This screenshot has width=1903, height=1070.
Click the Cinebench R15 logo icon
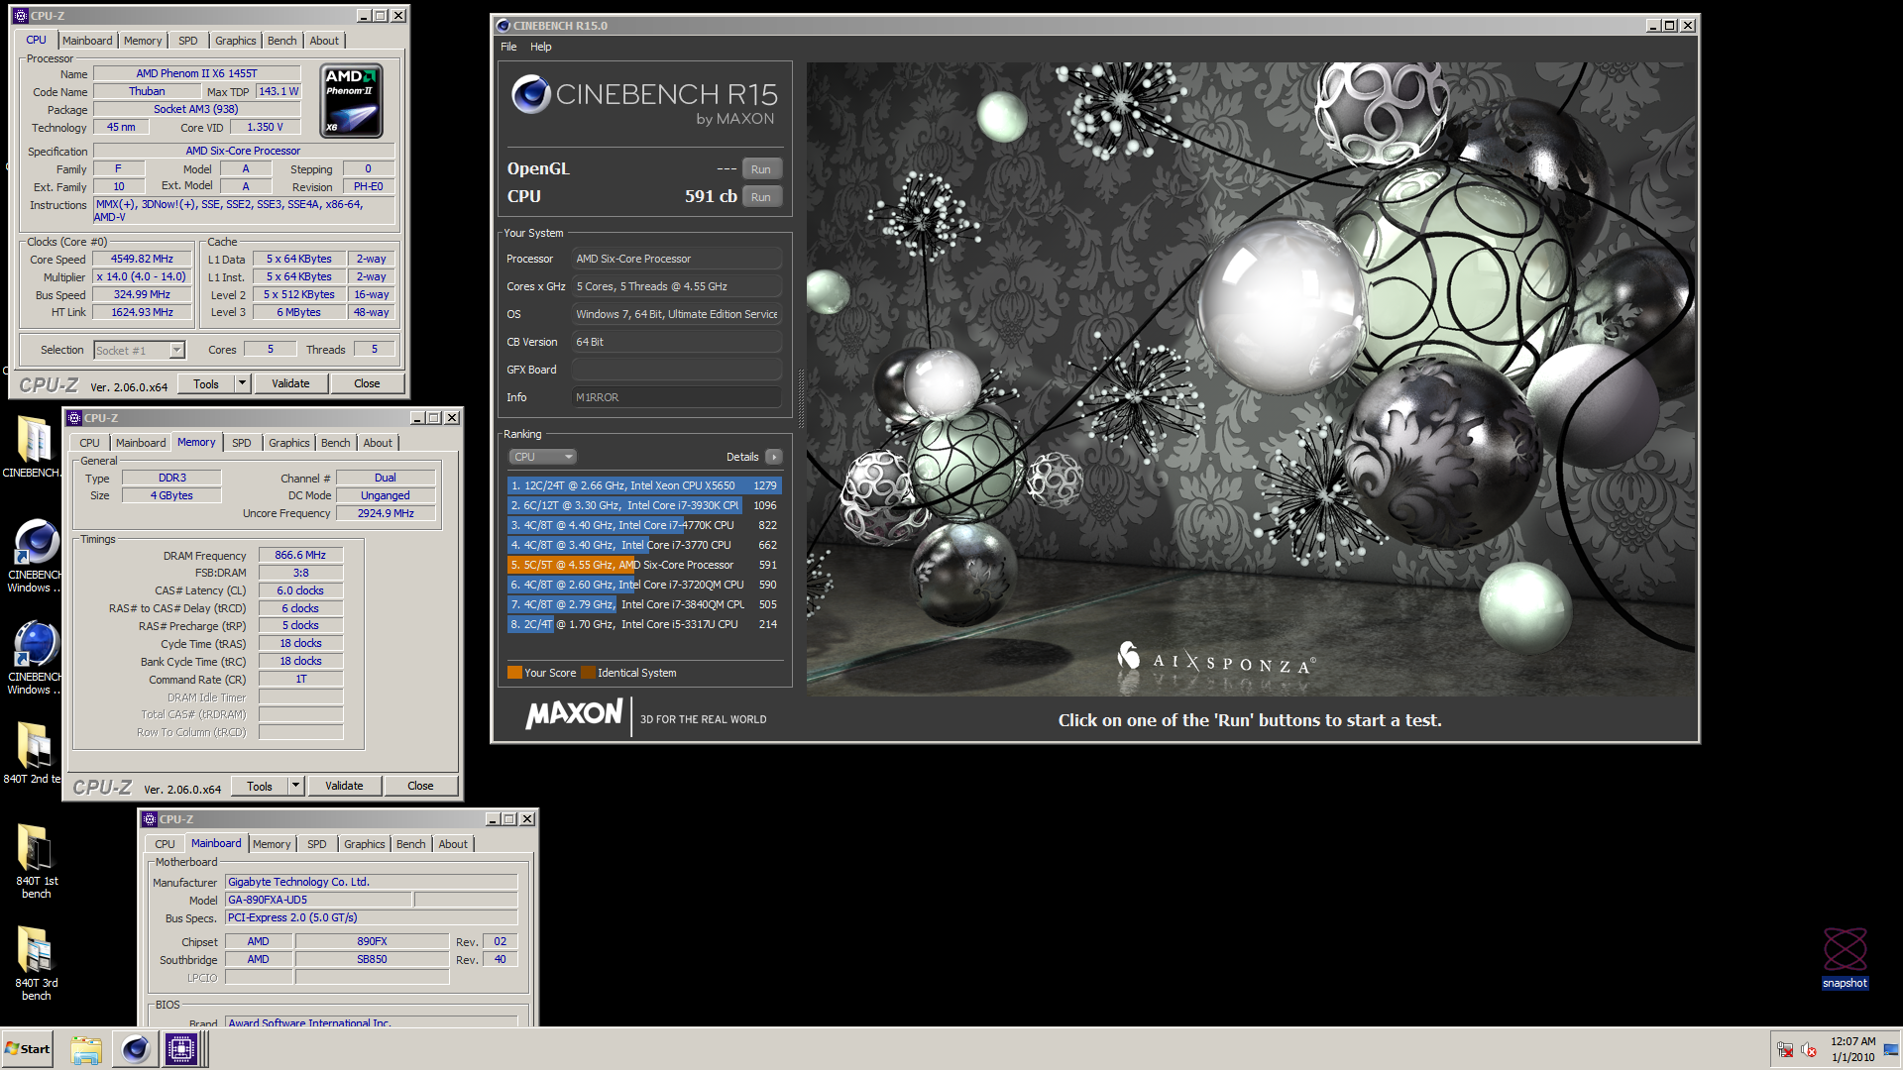coord(531,94)
